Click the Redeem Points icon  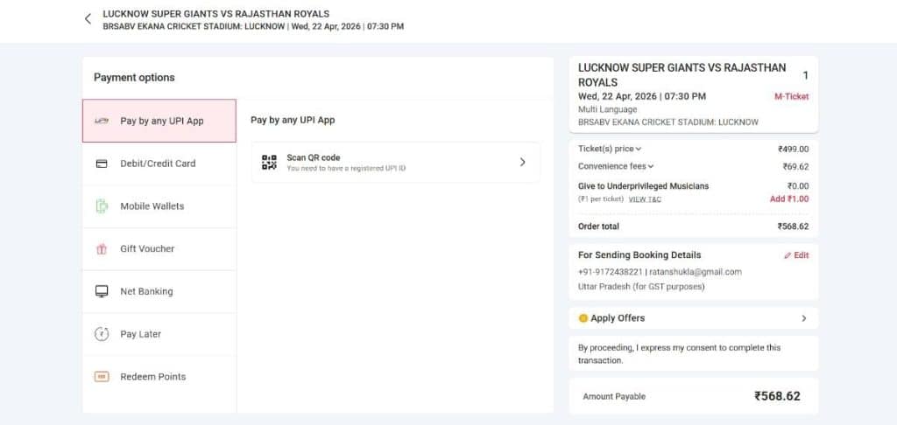[102, 377]
